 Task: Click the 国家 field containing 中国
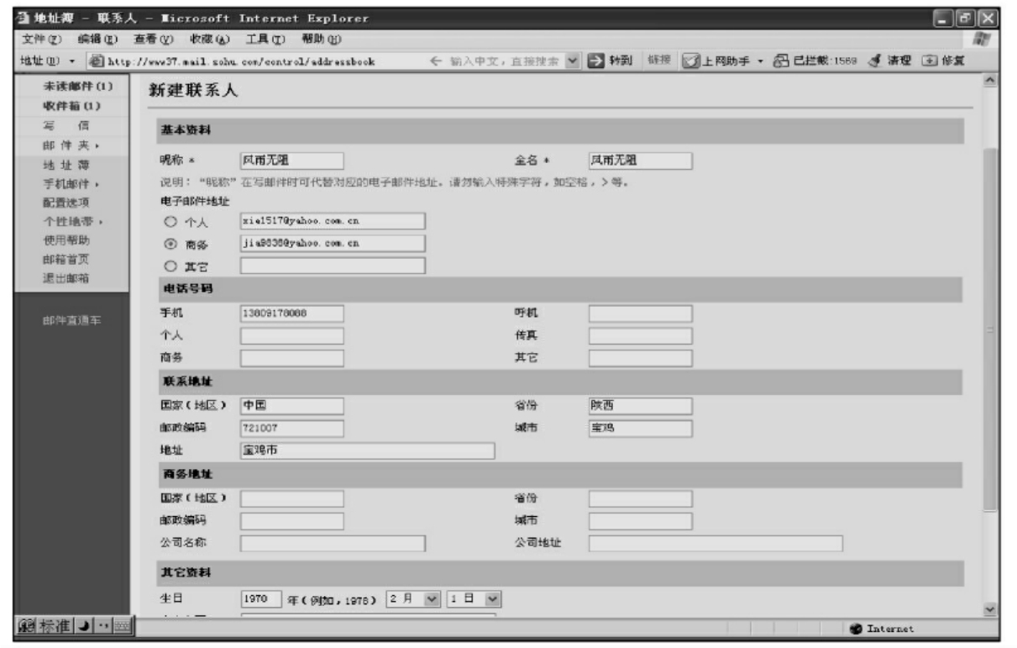pyautogui.click(x=292, y=406)
